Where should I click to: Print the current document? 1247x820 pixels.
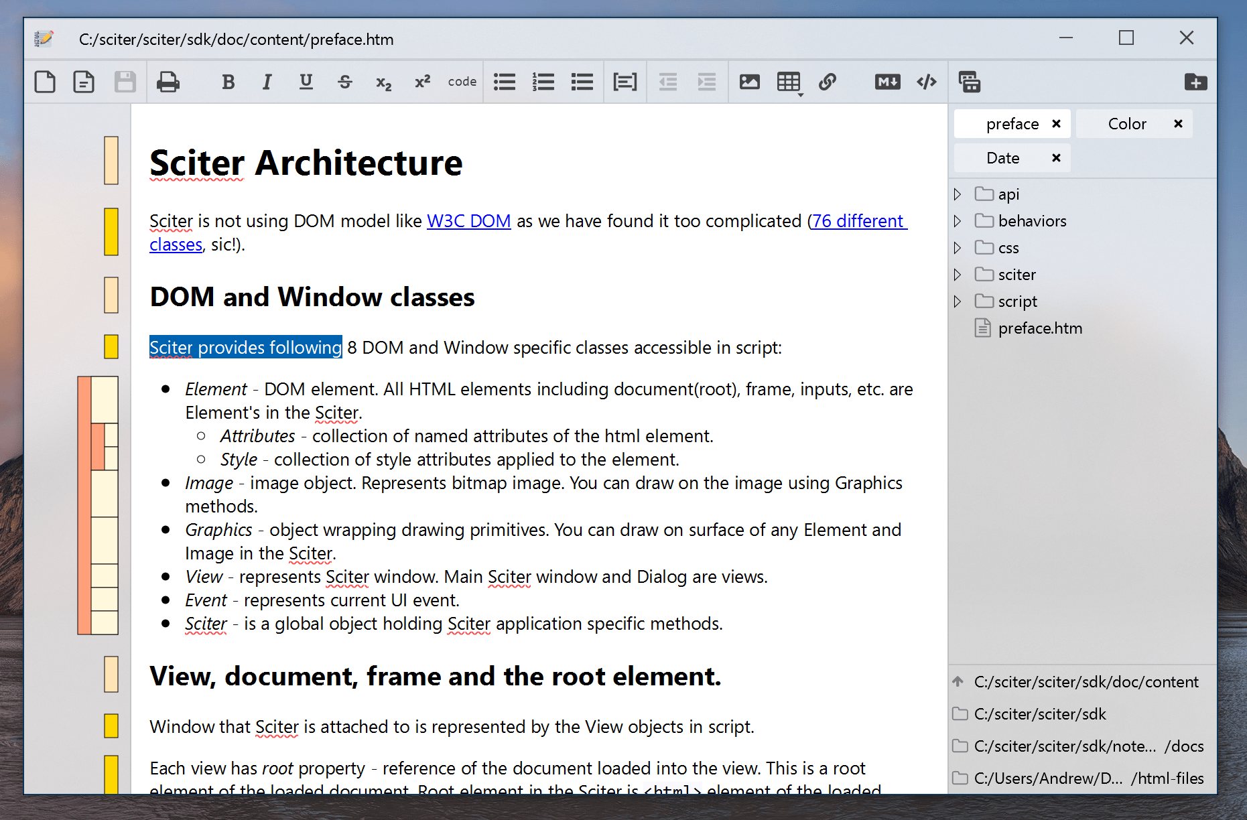(x=168, y=82)
